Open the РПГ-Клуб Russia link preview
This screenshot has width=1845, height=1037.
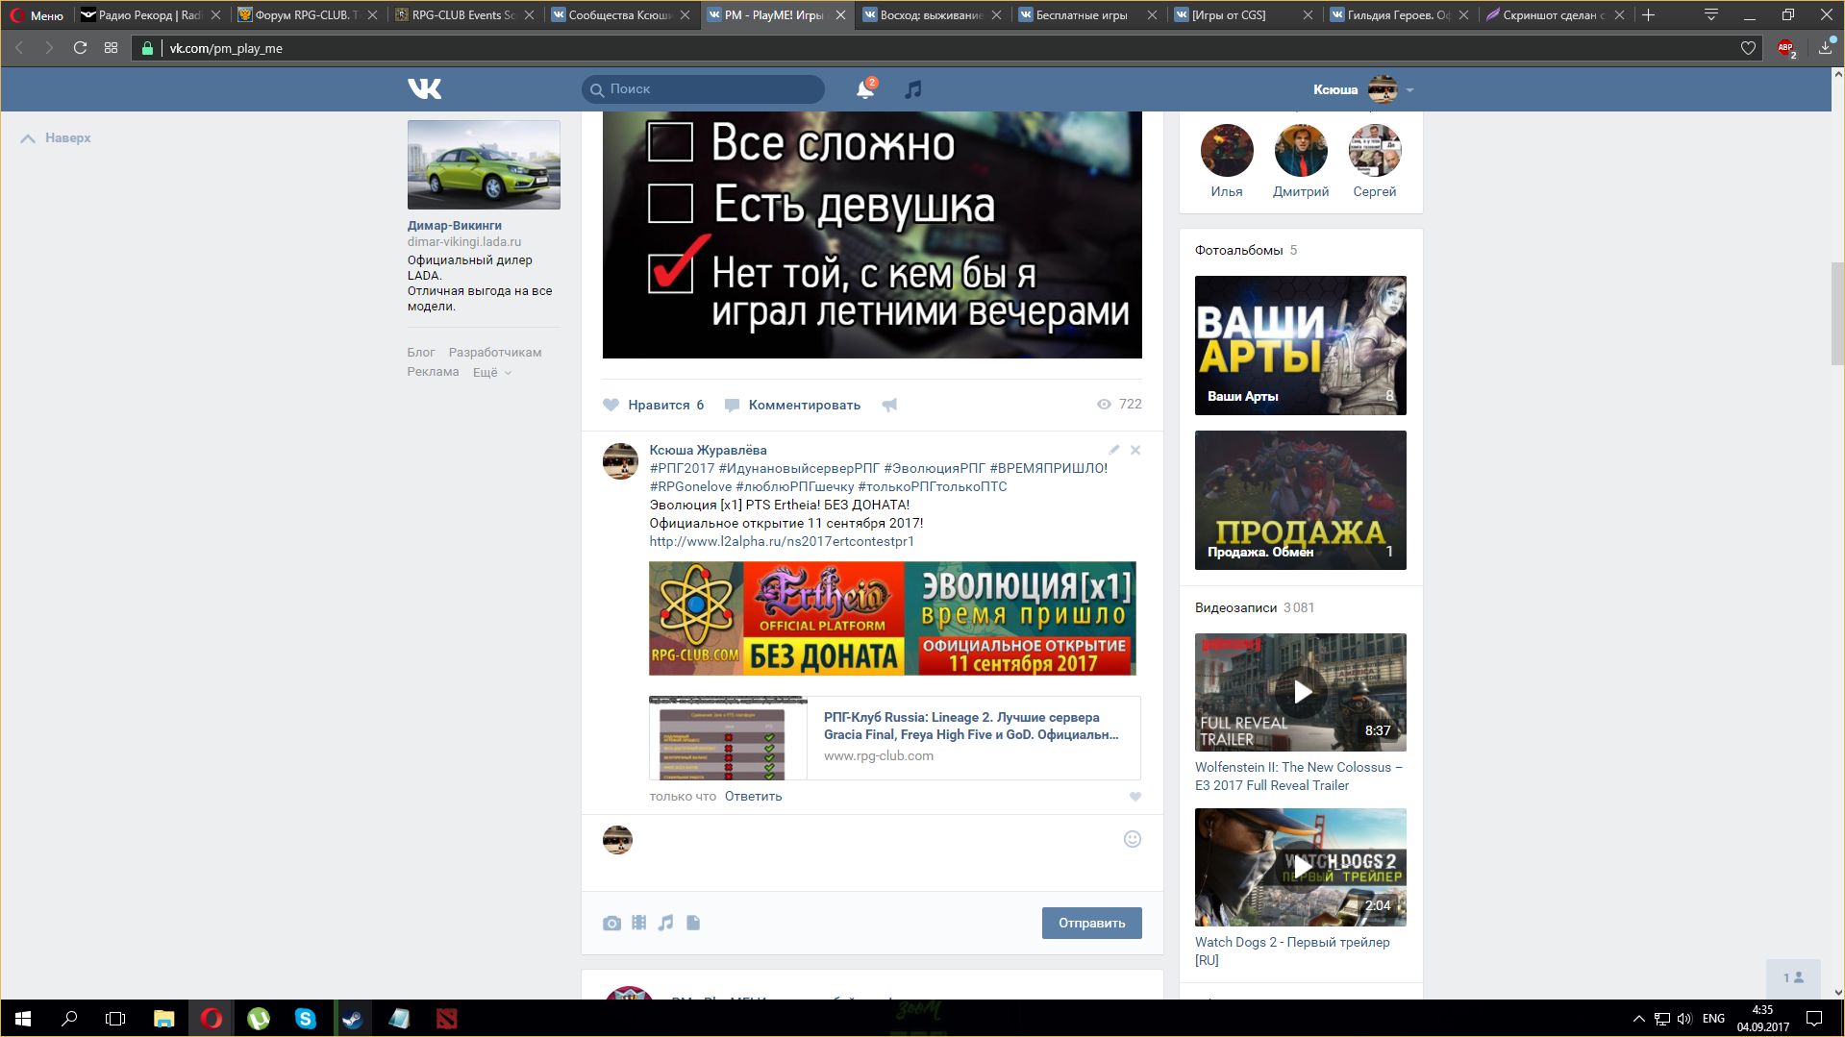pos(894,737)
